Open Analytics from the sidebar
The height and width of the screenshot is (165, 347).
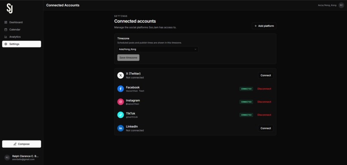(x=22, y=37)
